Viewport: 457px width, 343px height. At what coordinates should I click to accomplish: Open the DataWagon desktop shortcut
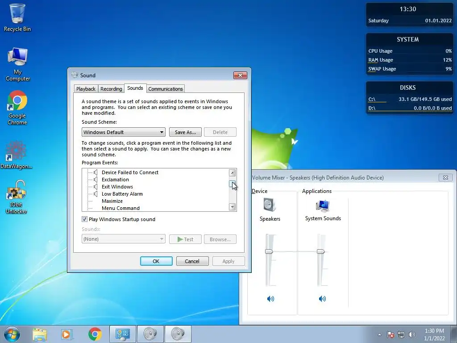17,155
